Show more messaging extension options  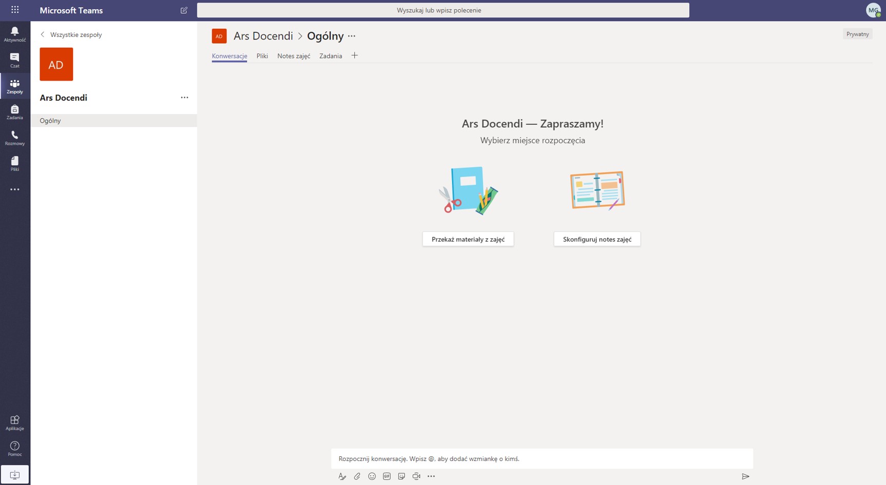[x=431, y=476]
